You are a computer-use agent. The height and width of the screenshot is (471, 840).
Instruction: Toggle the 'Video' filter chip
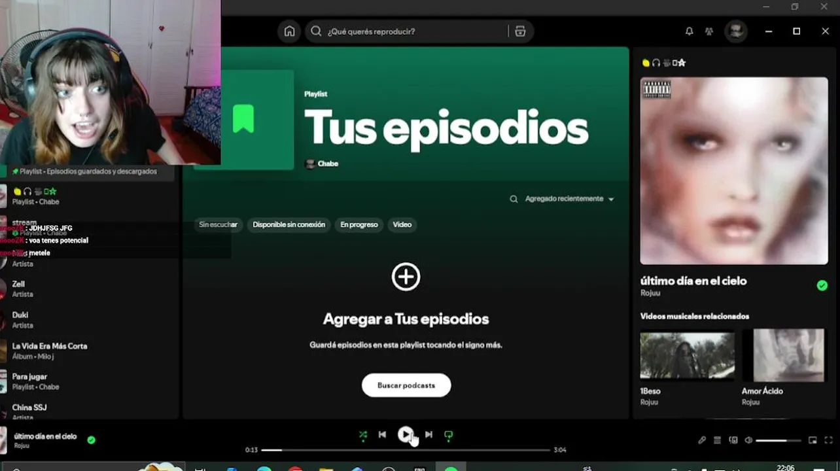[402, 224]
